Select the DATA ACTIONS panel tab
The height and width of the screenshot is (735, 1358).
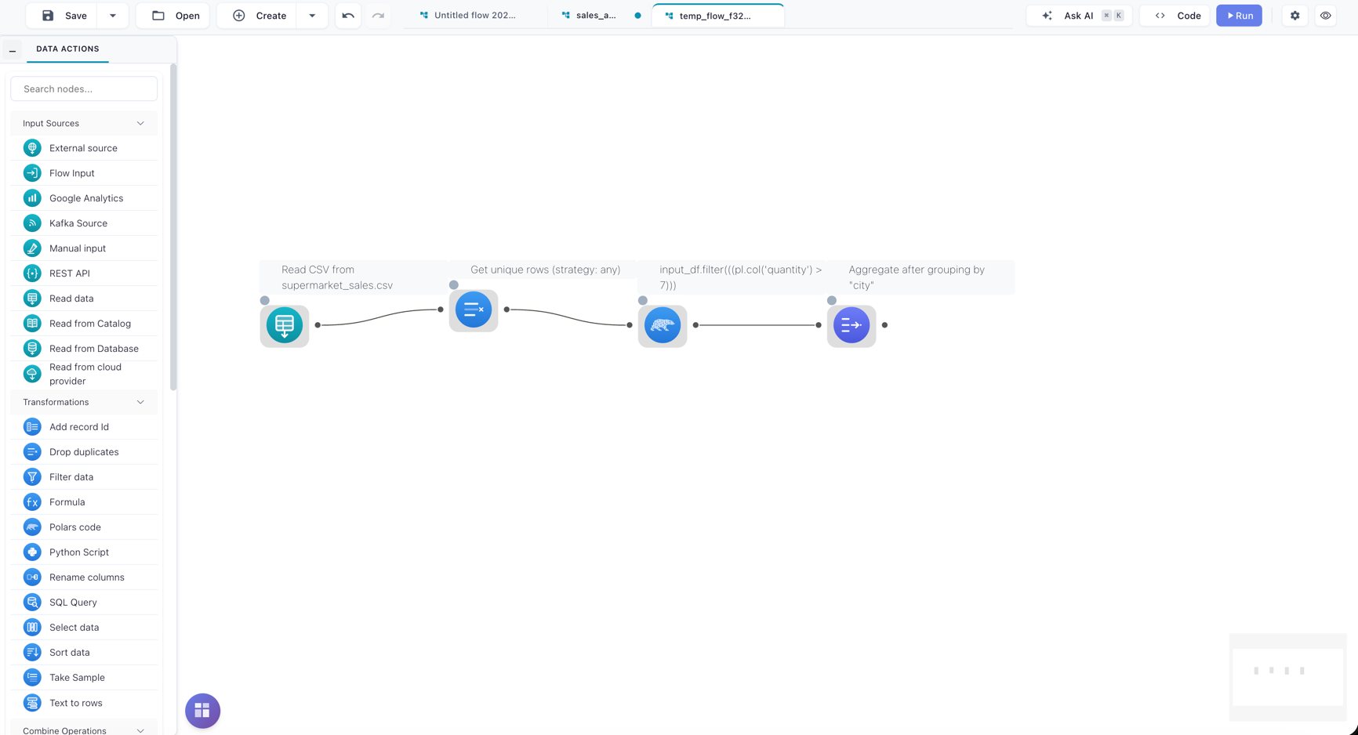(67, 49)
